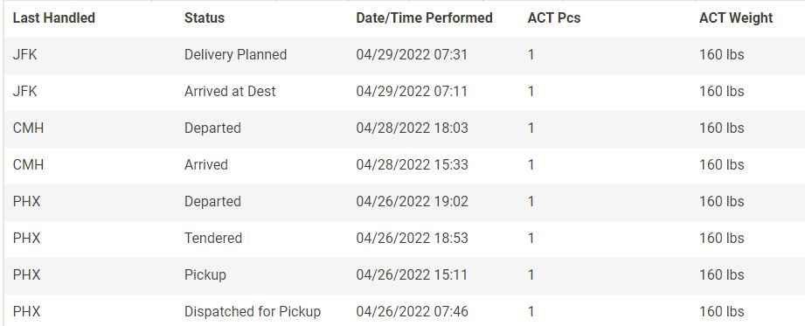Screen dimensions: 805x326
Task: Click the Status column header
Action: point(205,18)
